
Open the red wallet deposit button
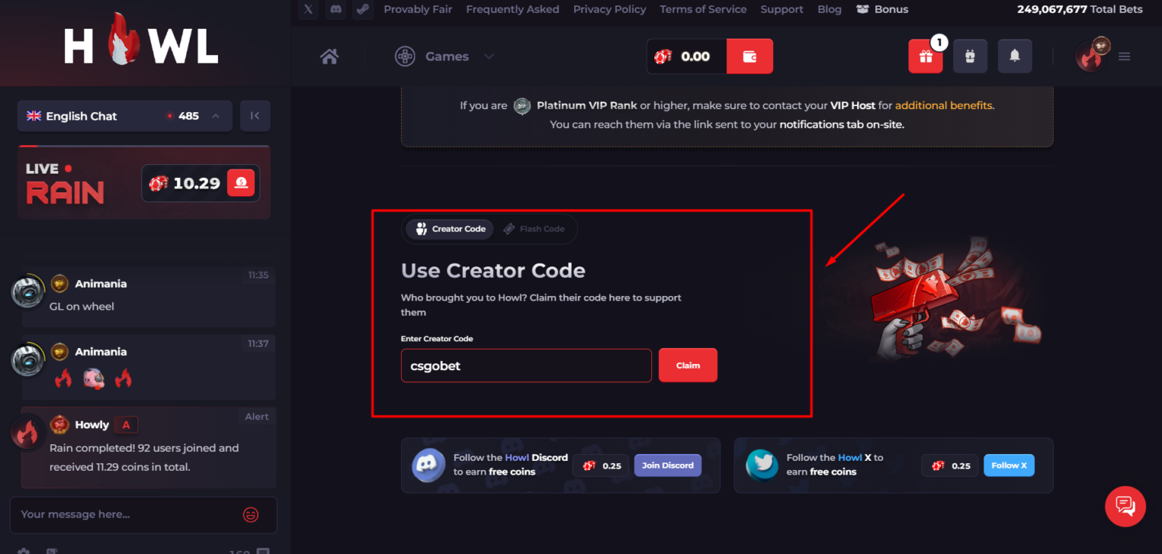750,57
